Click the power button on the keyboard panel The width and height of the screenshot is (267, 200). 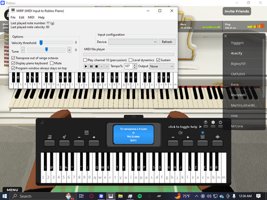click(221, 126)
